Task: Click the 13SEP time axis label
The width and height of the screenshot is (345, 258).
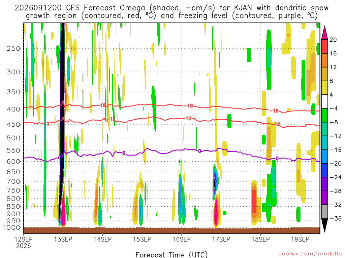Action: [x=63, y=239]
